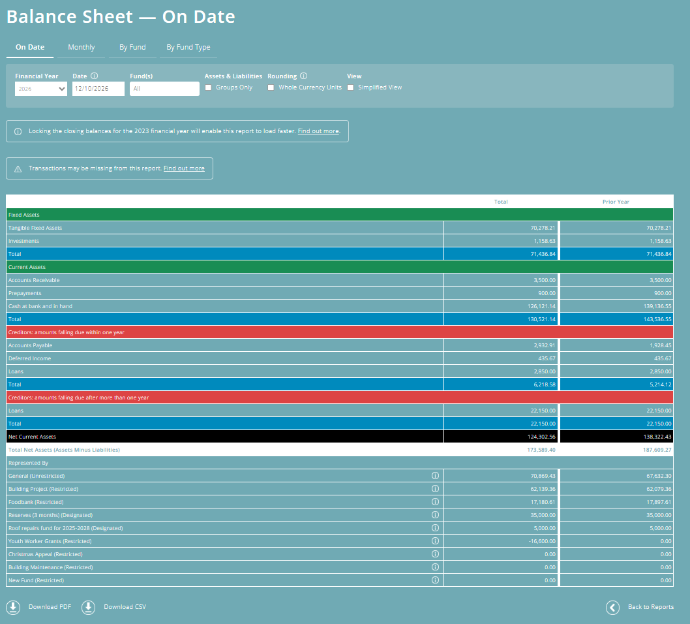Click Back to Reports text
Viewport: 690px width, 624px height.
click(651, 607)
